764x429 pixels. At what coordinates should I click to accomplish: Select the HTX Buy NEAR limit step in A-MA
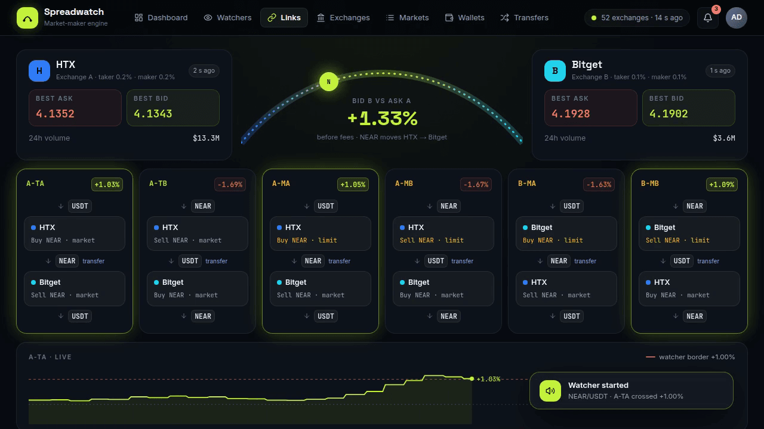321,234
